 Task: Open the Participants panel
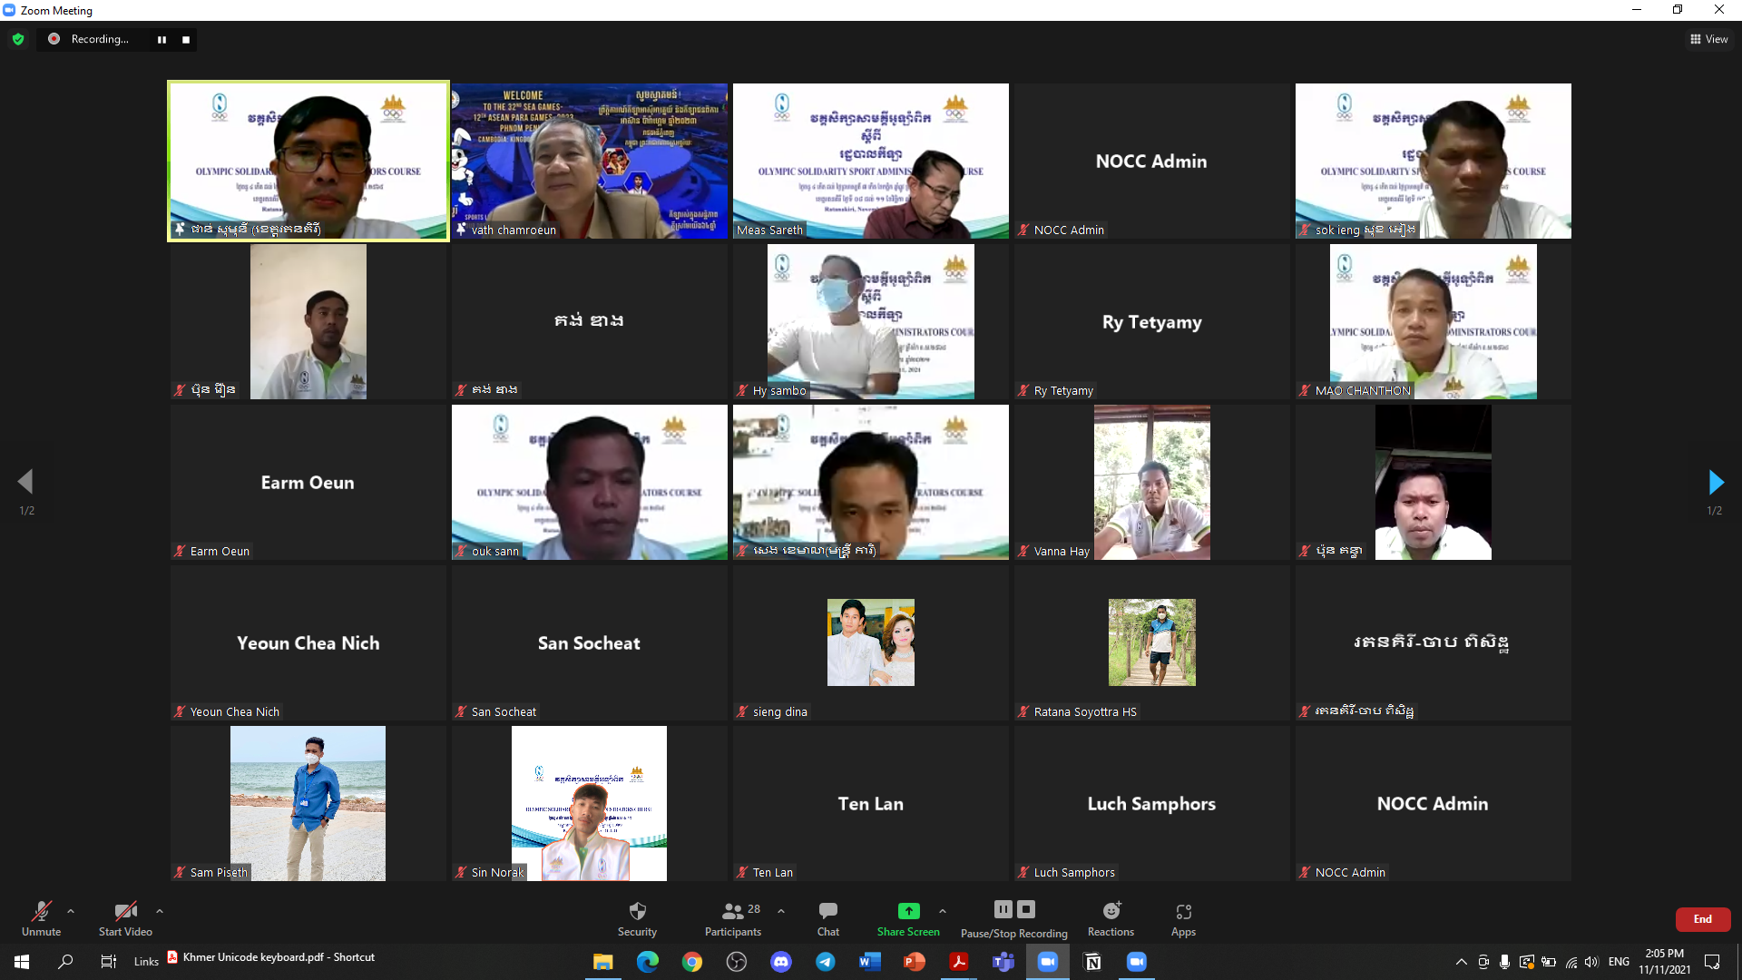click(x=733, y=911)
